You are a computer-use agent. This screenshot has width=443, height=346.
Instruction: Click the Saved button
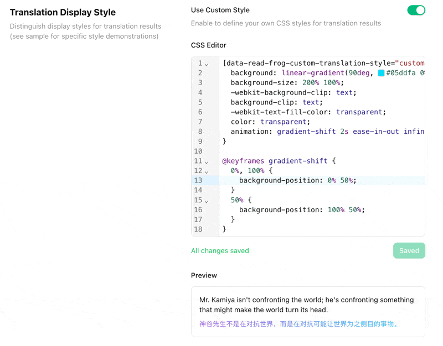tap(409, 250)
